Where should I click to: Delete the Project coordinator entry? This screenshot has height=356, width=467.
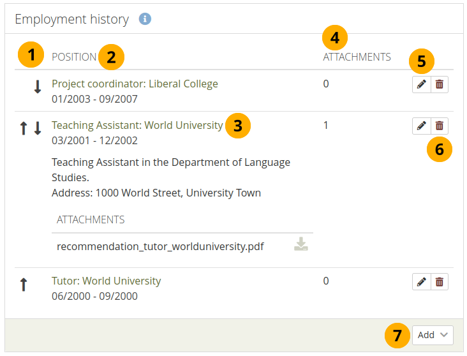tap(440, 85)
